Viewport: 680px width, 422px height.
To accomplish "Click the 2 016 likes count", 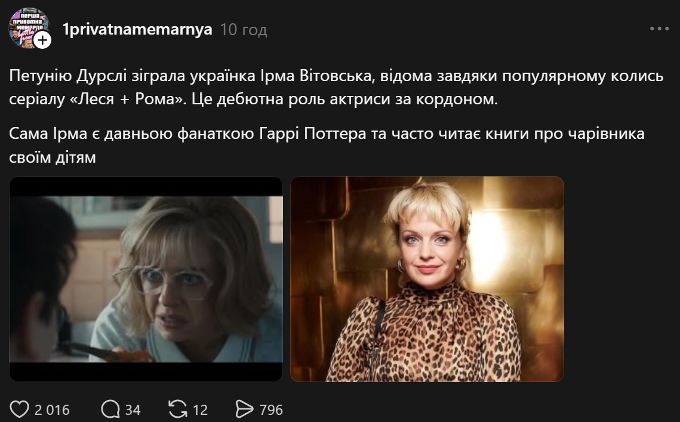I will point(52,409).
